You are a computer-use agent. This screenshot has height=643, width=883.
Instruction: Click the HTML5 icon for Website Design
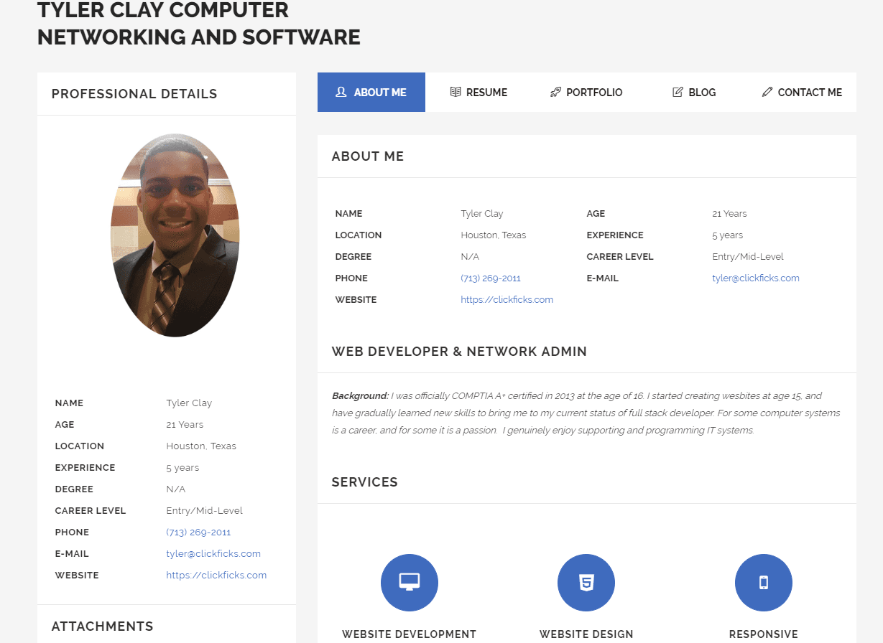[586, 582]
